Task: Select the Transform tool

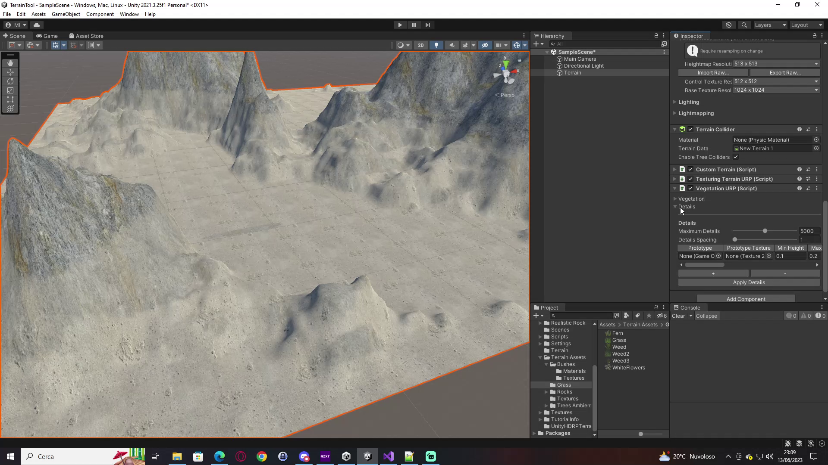Action: pyautogui.click(x=10, y=108)
